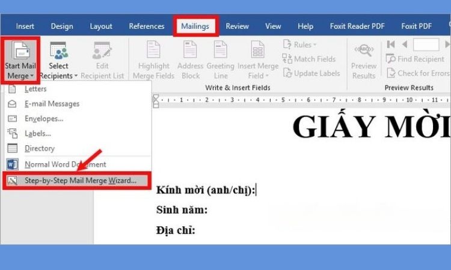This screenshot has width=451, height=270.
Task: Select the Envelopes... menu entry
Action: [x=78, y=119]
